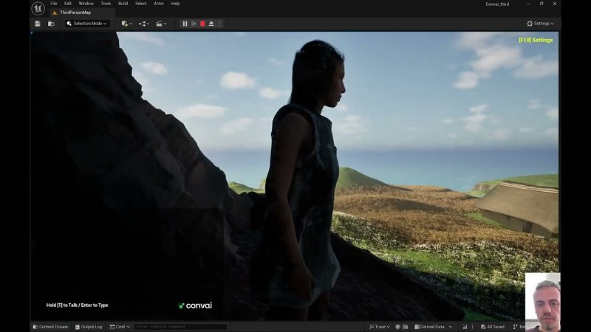Click the Eject from player icon
The image size is (591, 332).
click(211, 24)
